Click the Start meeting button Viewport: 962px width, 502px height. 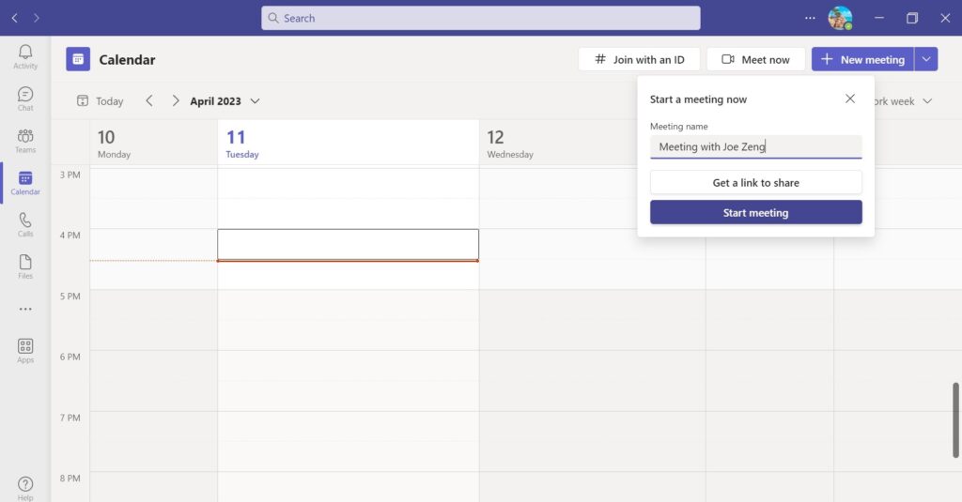coord(755,213)
